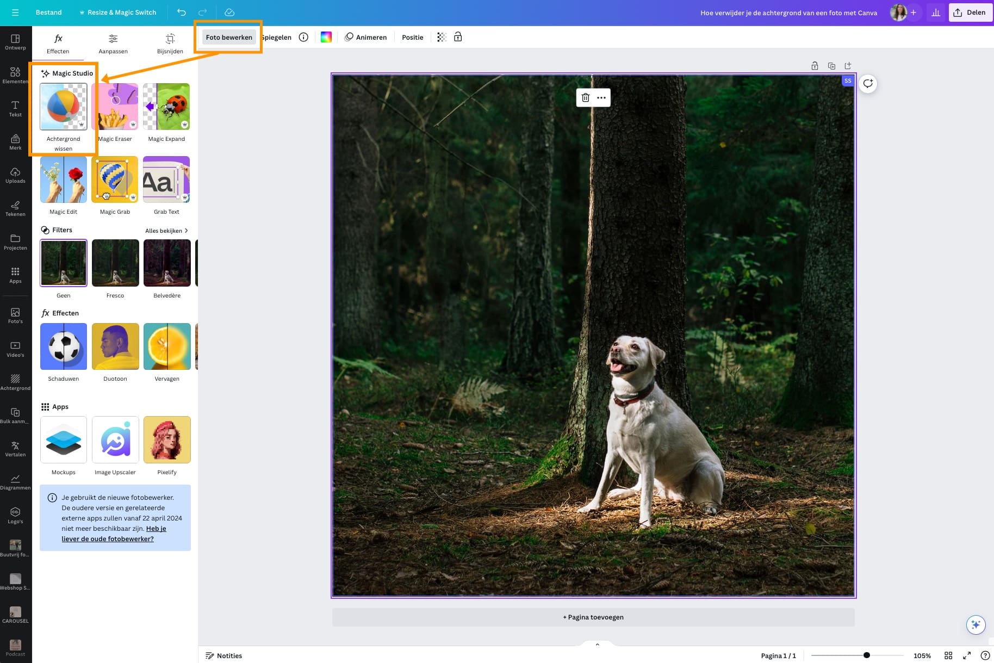Select the Magic Eraser thumbnail

(115, 107)
